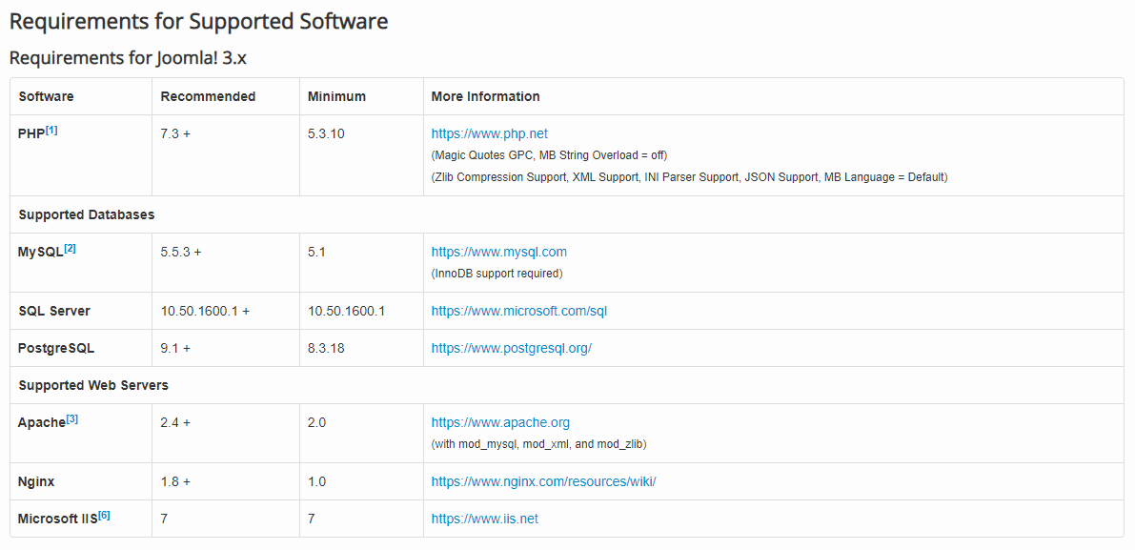
Task: Click Apache minimum version "2.0"
Action: [x=316, y=422]
